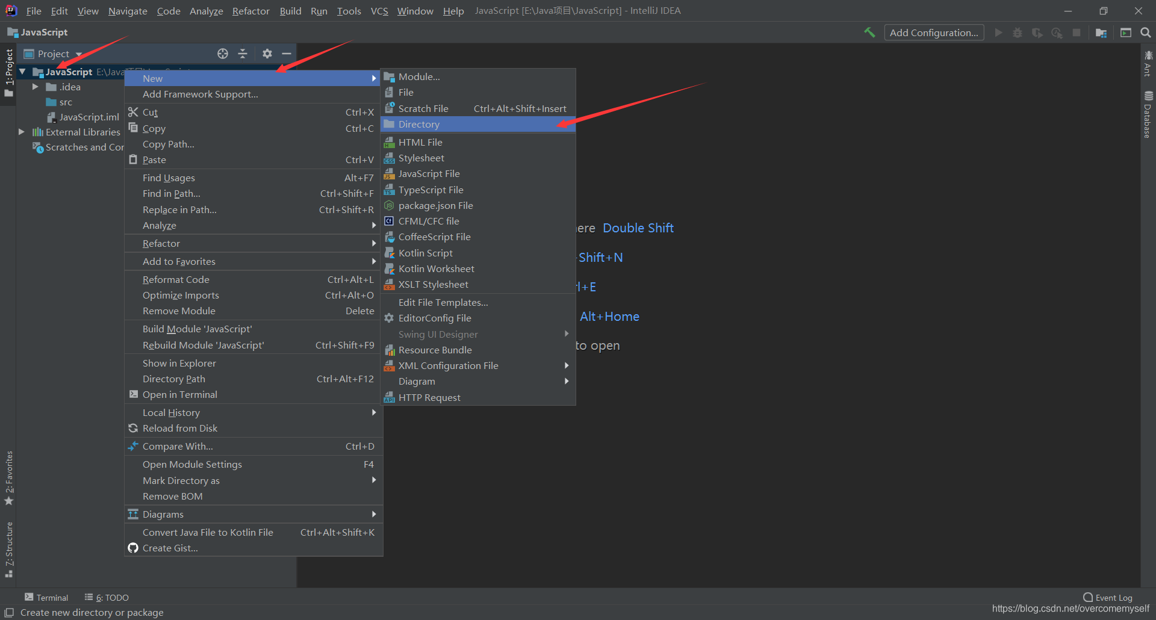Open the Project view dropdown
Viewport: 1156px width, 620px height.
click(x=54, y=54)
